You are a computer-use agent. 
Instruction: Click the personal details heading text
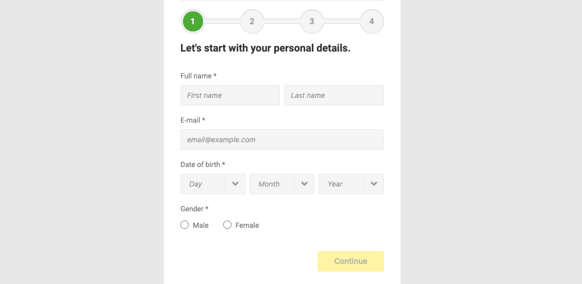[265, 48]
